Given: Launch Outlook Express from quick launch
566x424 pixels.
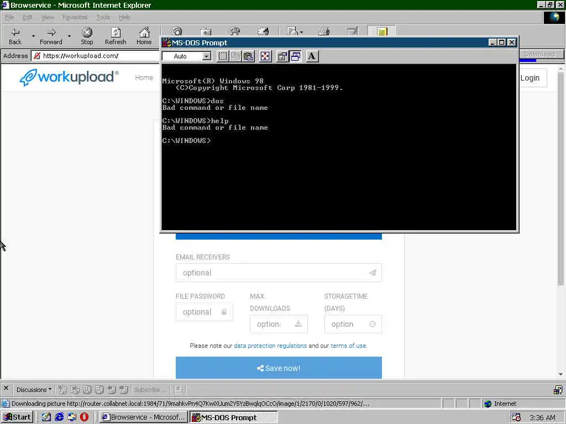Looking at the screenshot, I should point(72,417).
